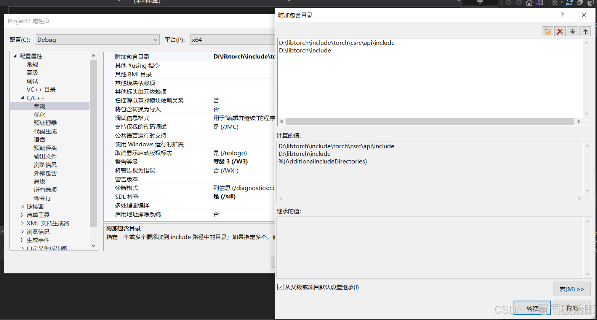This screenshot has height=320, width=597.
Task: Click the forward navigation arrow
Action: click(519, 3)
